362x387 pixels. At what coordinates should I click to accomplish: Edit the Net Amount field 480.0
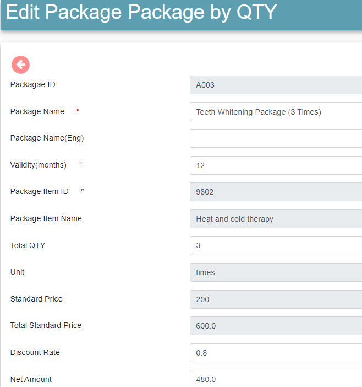point(276,379)
